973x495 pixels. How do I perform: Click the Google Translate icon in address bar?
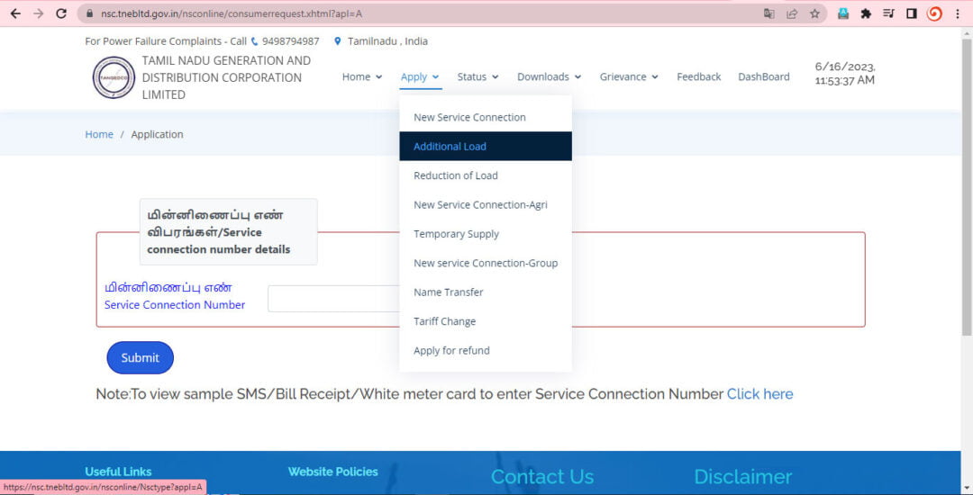pos(768,13)
